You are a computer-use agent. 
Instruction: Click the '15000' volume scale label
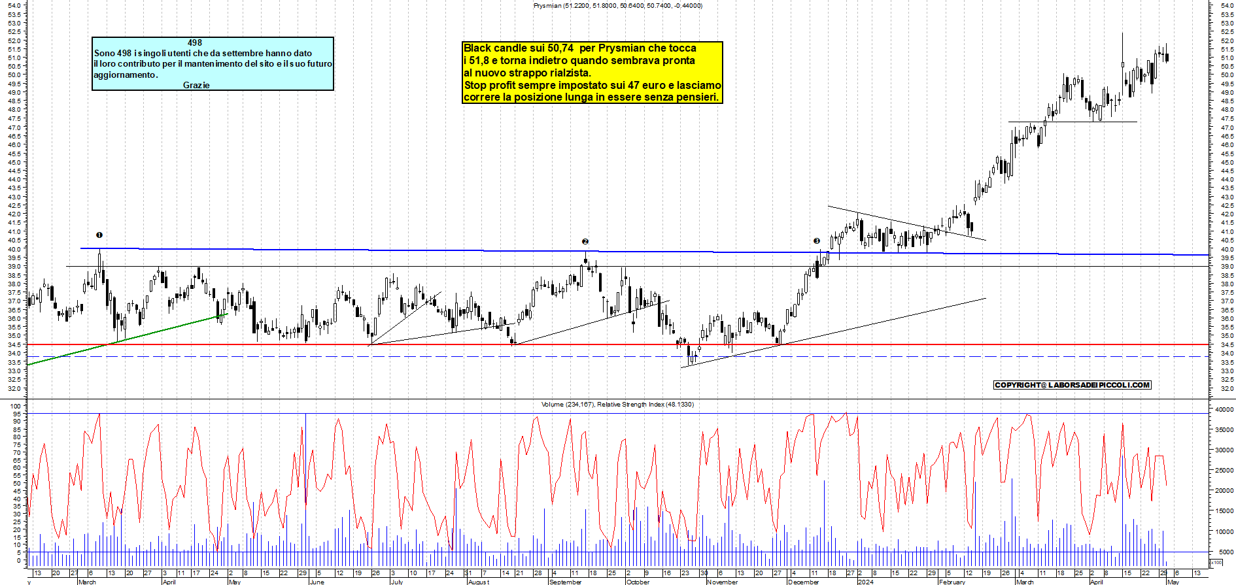click(x=1224, y=511)
